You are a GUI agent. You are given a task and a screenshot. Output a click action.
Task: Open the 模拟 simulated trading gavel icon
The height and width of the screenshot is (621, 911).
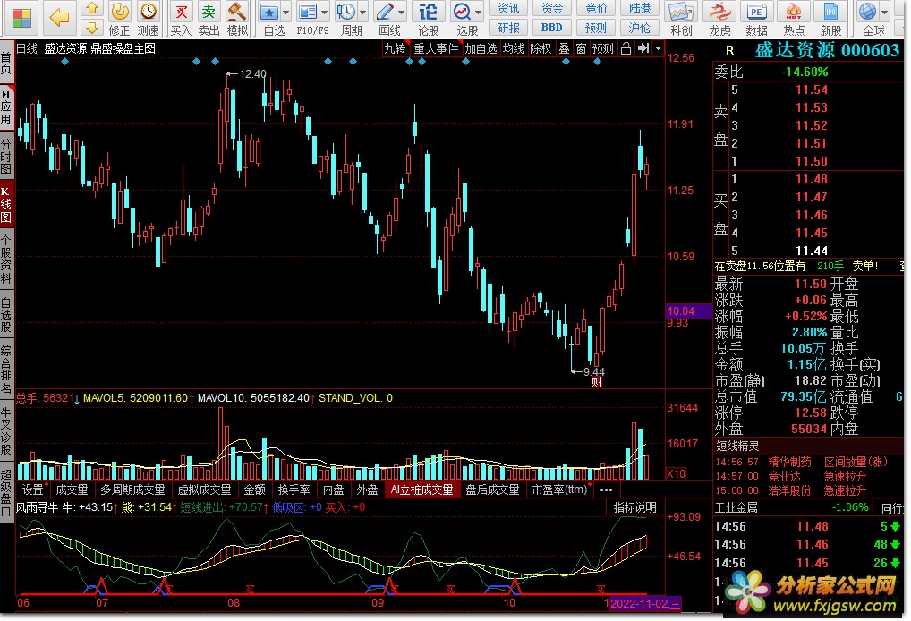pos(237,19)
